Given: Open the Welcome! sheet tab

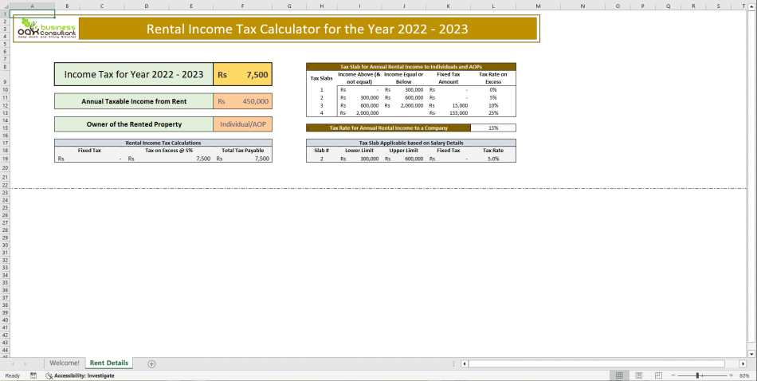Looking at the screenshot, I should click(65, 363).
